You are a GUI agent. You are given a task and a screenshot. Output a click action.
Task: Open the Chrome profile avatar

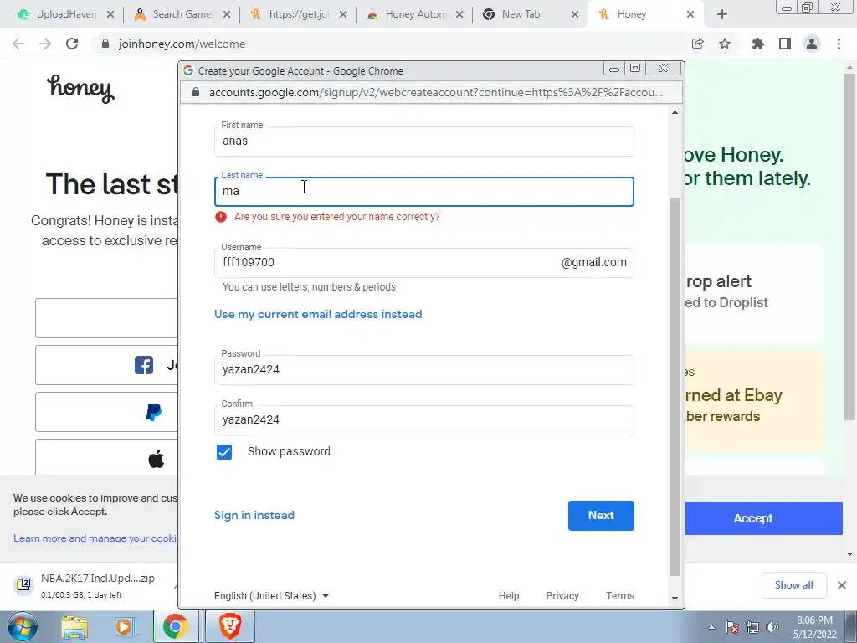[812, 44]
